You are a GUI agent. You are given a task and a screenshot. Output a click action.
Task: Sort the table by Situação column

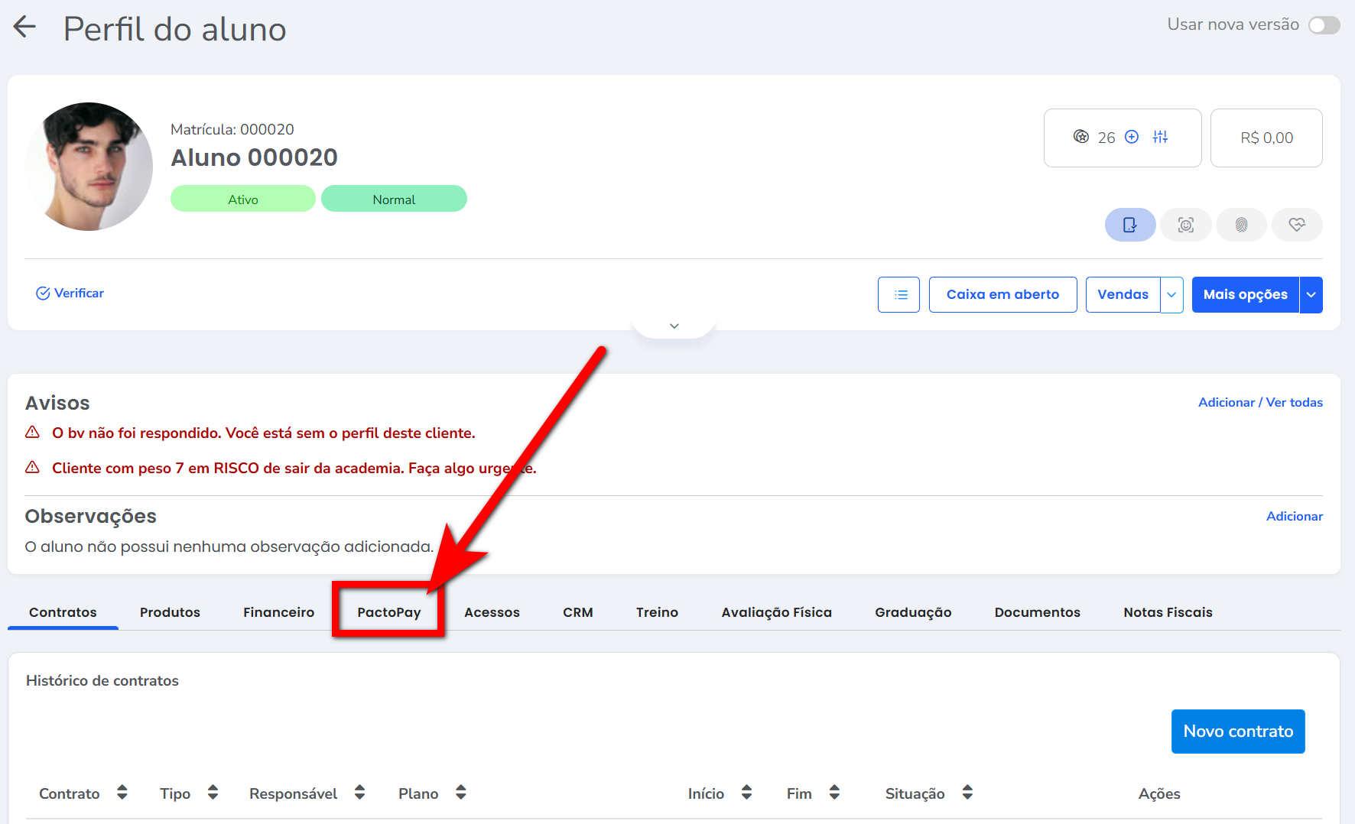tap(967, 793)
